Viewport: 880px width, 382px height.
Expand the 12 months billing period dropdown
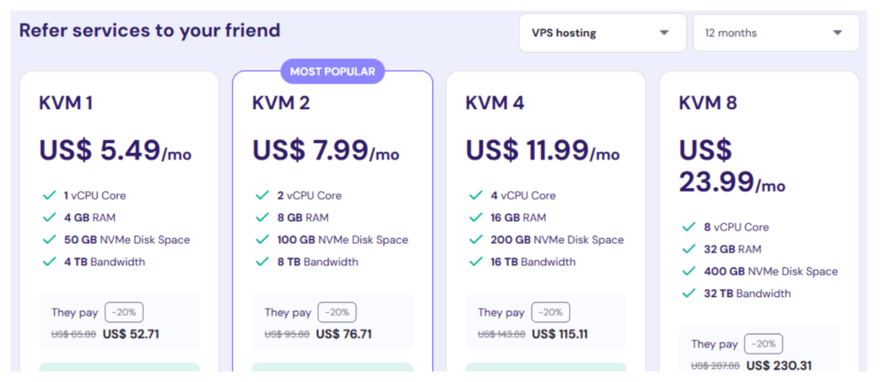point(775,33)
